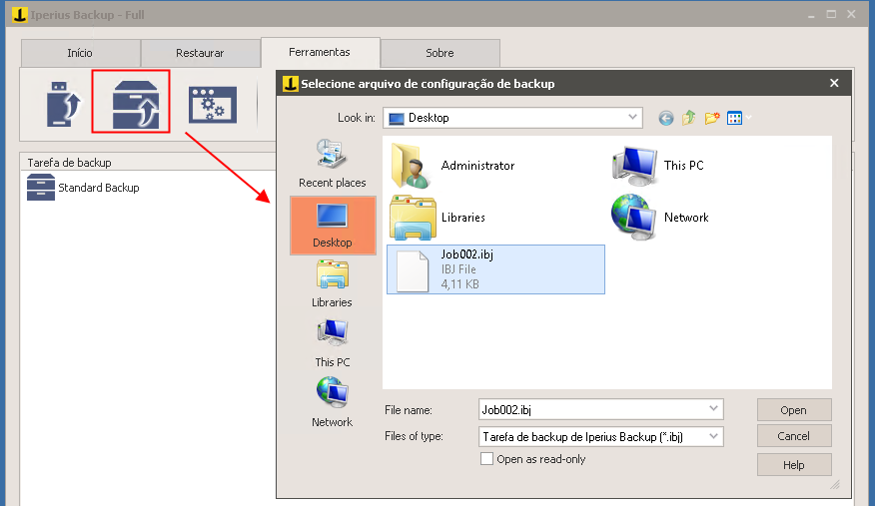Open the general settings gears icon
Viewport: 875px width, 506px height.
(213, 105)
